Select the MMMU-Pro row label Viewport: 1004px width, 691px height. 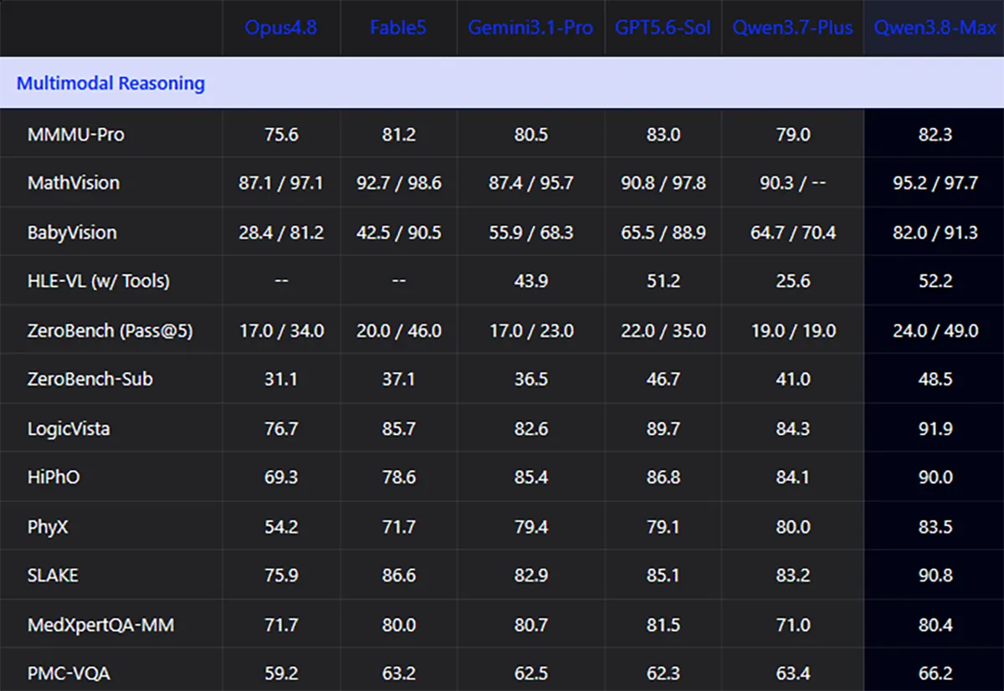(x=76, y=134)
